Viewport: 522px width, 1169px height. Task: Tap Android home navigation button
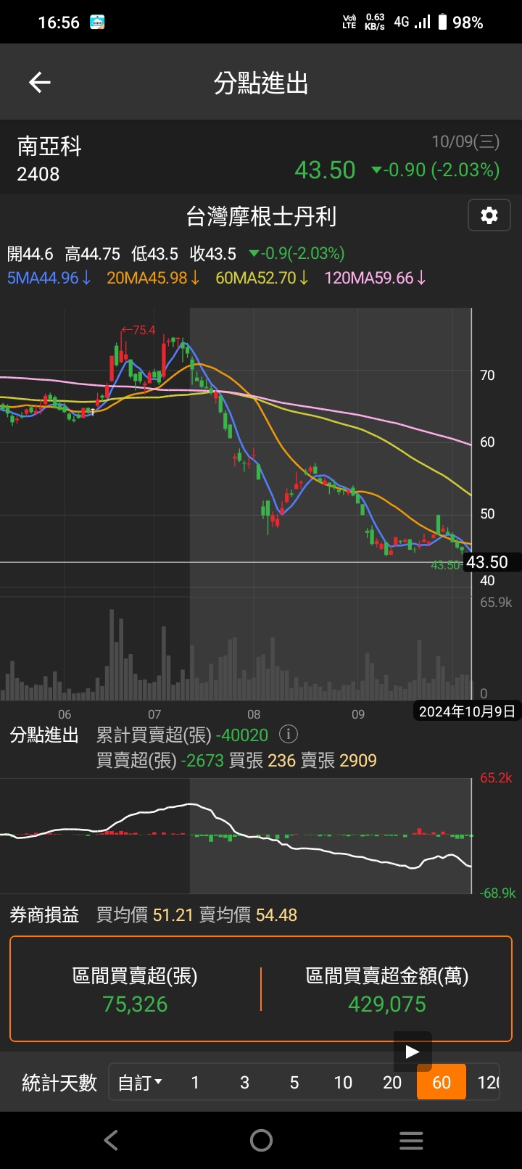point(261,1140)
